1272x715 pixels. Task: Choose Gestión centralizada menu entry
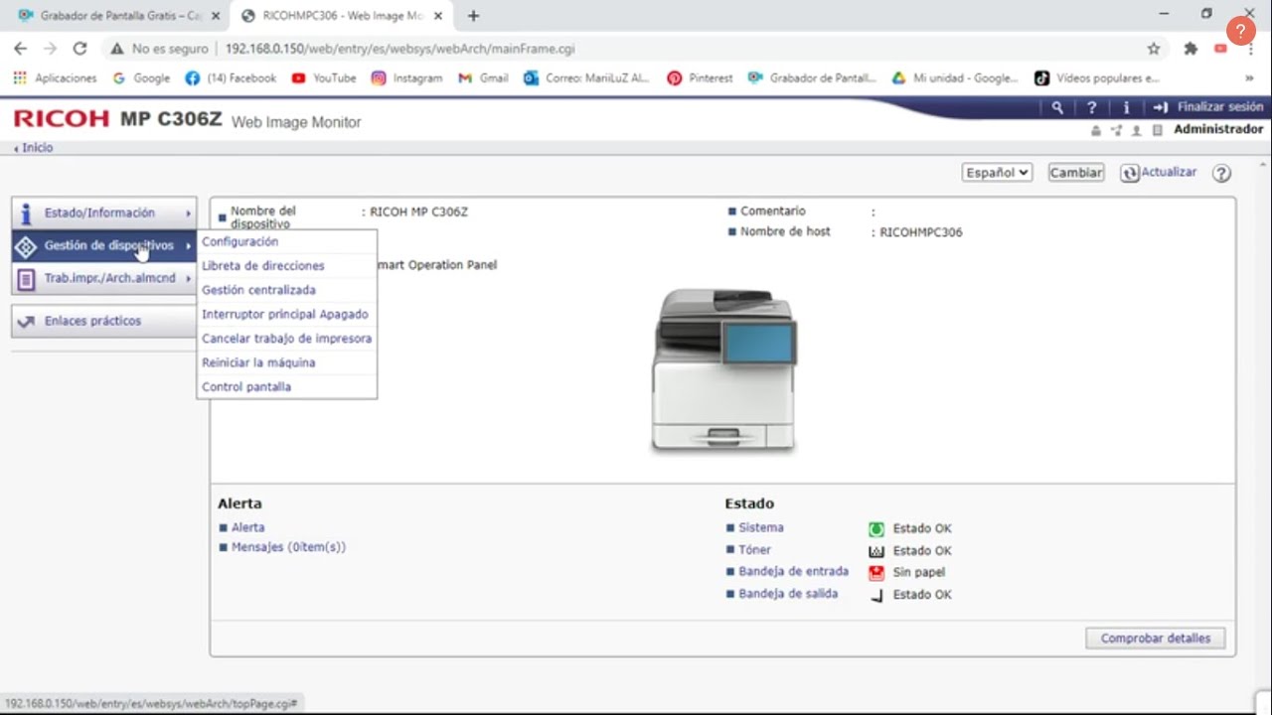[258, 290]
